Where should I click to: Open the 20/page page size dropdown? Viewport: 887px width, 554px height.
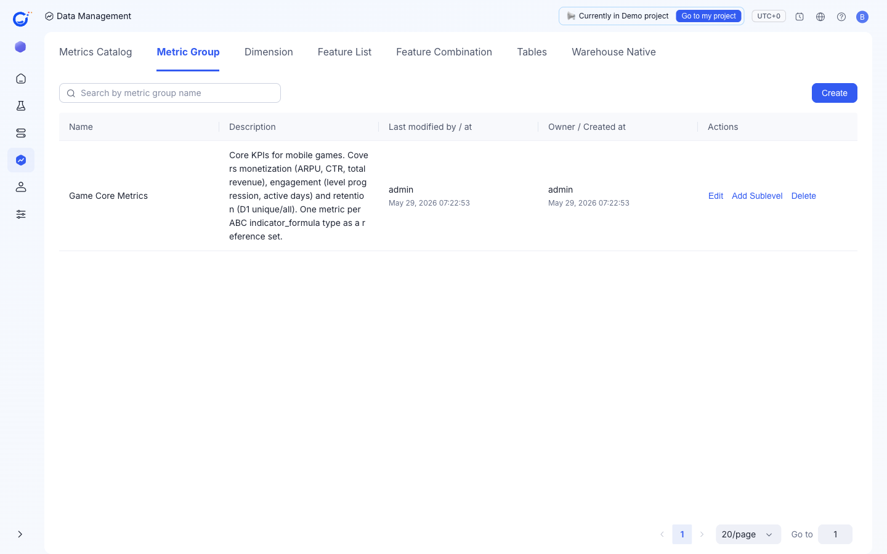[748, 534]
